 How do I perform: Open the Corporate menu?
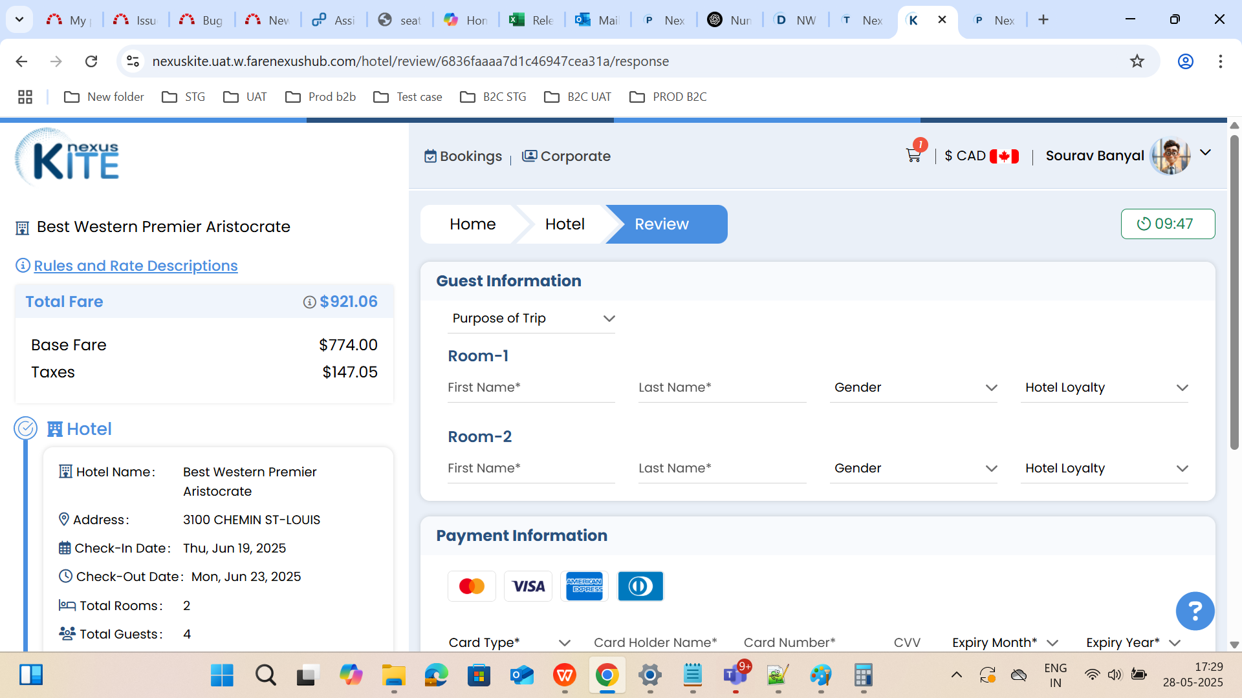pyautogui.click(x=566, y=156)
